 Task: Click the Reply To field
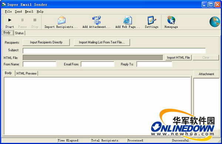point(154,64)
